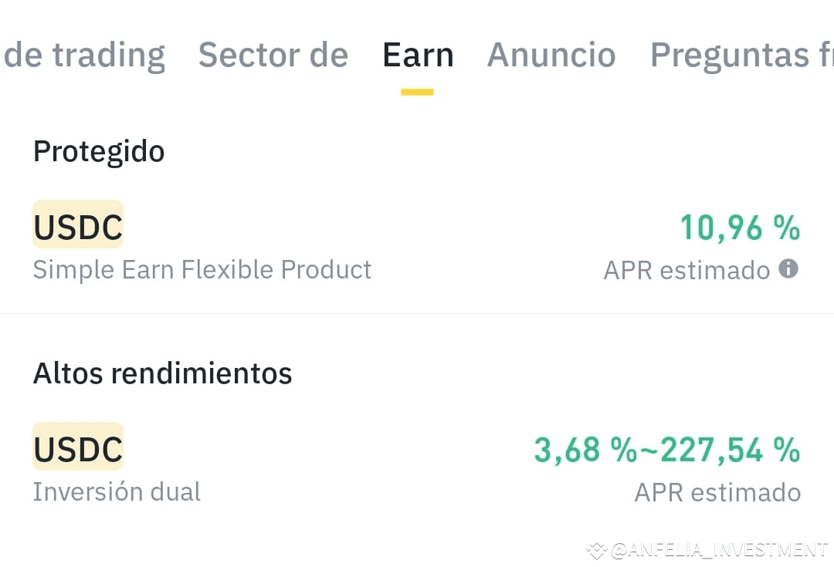Open the Simple Earn Flexible Product link
The width and height of the screenshot is (834, 567).
(202, 269)
